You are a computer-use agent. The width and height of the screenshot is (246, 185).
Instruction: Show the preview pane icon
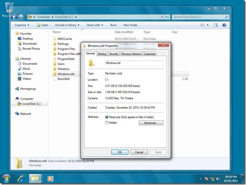pos(216,25)
